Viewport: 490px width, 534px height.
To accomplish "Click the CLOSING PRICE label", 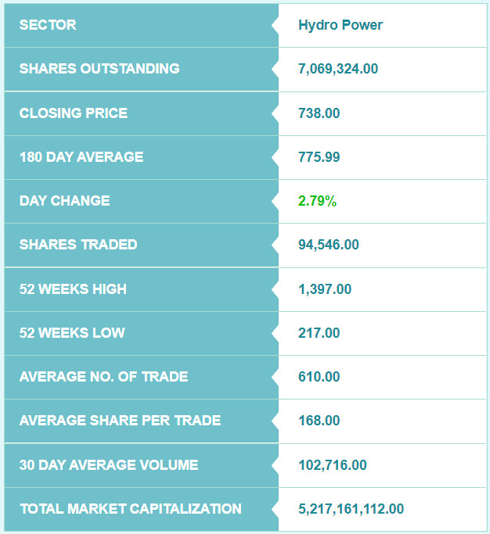I will pos(74,113).
